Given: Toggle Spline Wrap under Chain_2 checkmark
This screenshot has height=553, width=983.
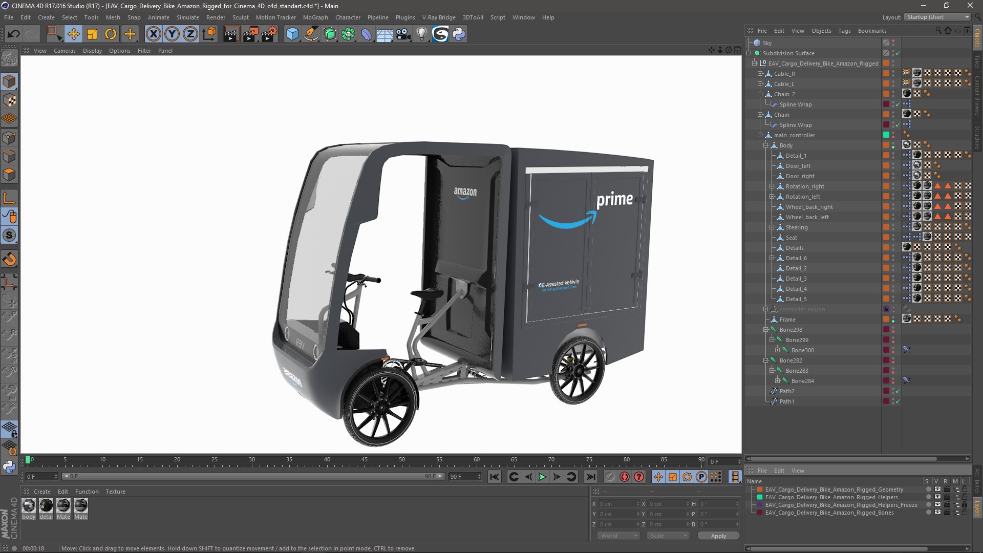Looking at the screenshot, I should (897, 104).
